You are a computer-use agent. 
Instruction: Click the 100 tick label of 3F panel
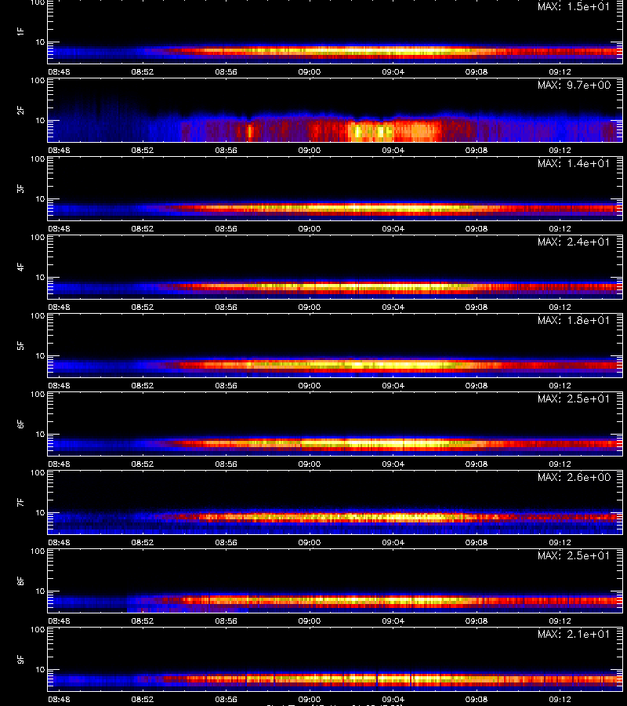38,159
